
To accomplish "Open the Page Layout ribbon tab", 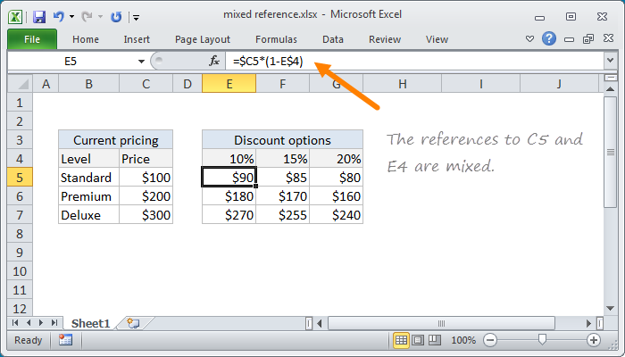I will point(203,39).
